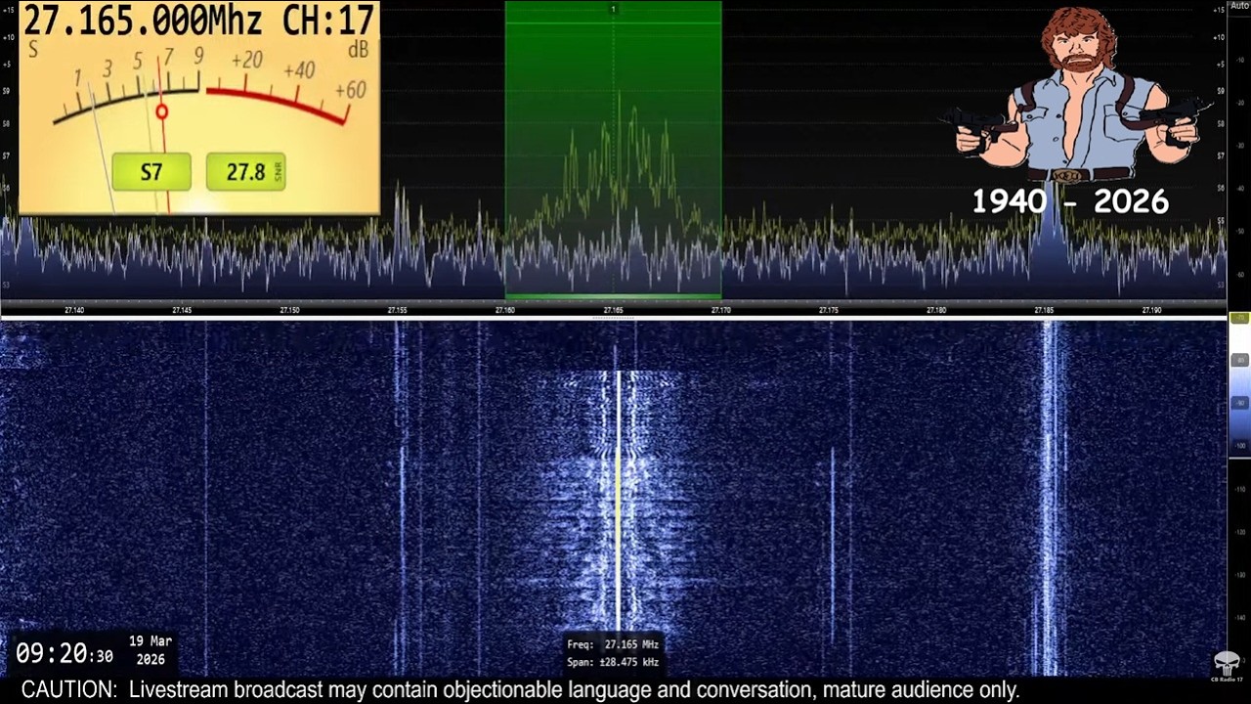Click the CB Radio 17 skull logo
This screenshot has height=704, width=1251.
1227,666
